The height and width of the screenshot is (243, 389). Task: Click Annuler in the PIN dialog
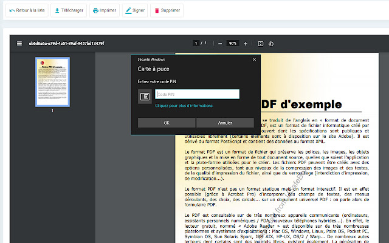point(225,123)
